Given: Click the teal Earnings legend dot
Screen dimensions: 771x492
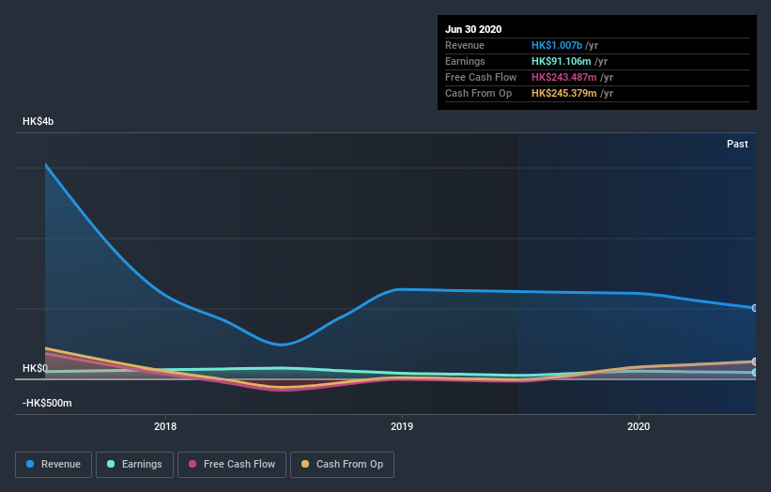Looking at the screenshot, I should coord(111,464).
